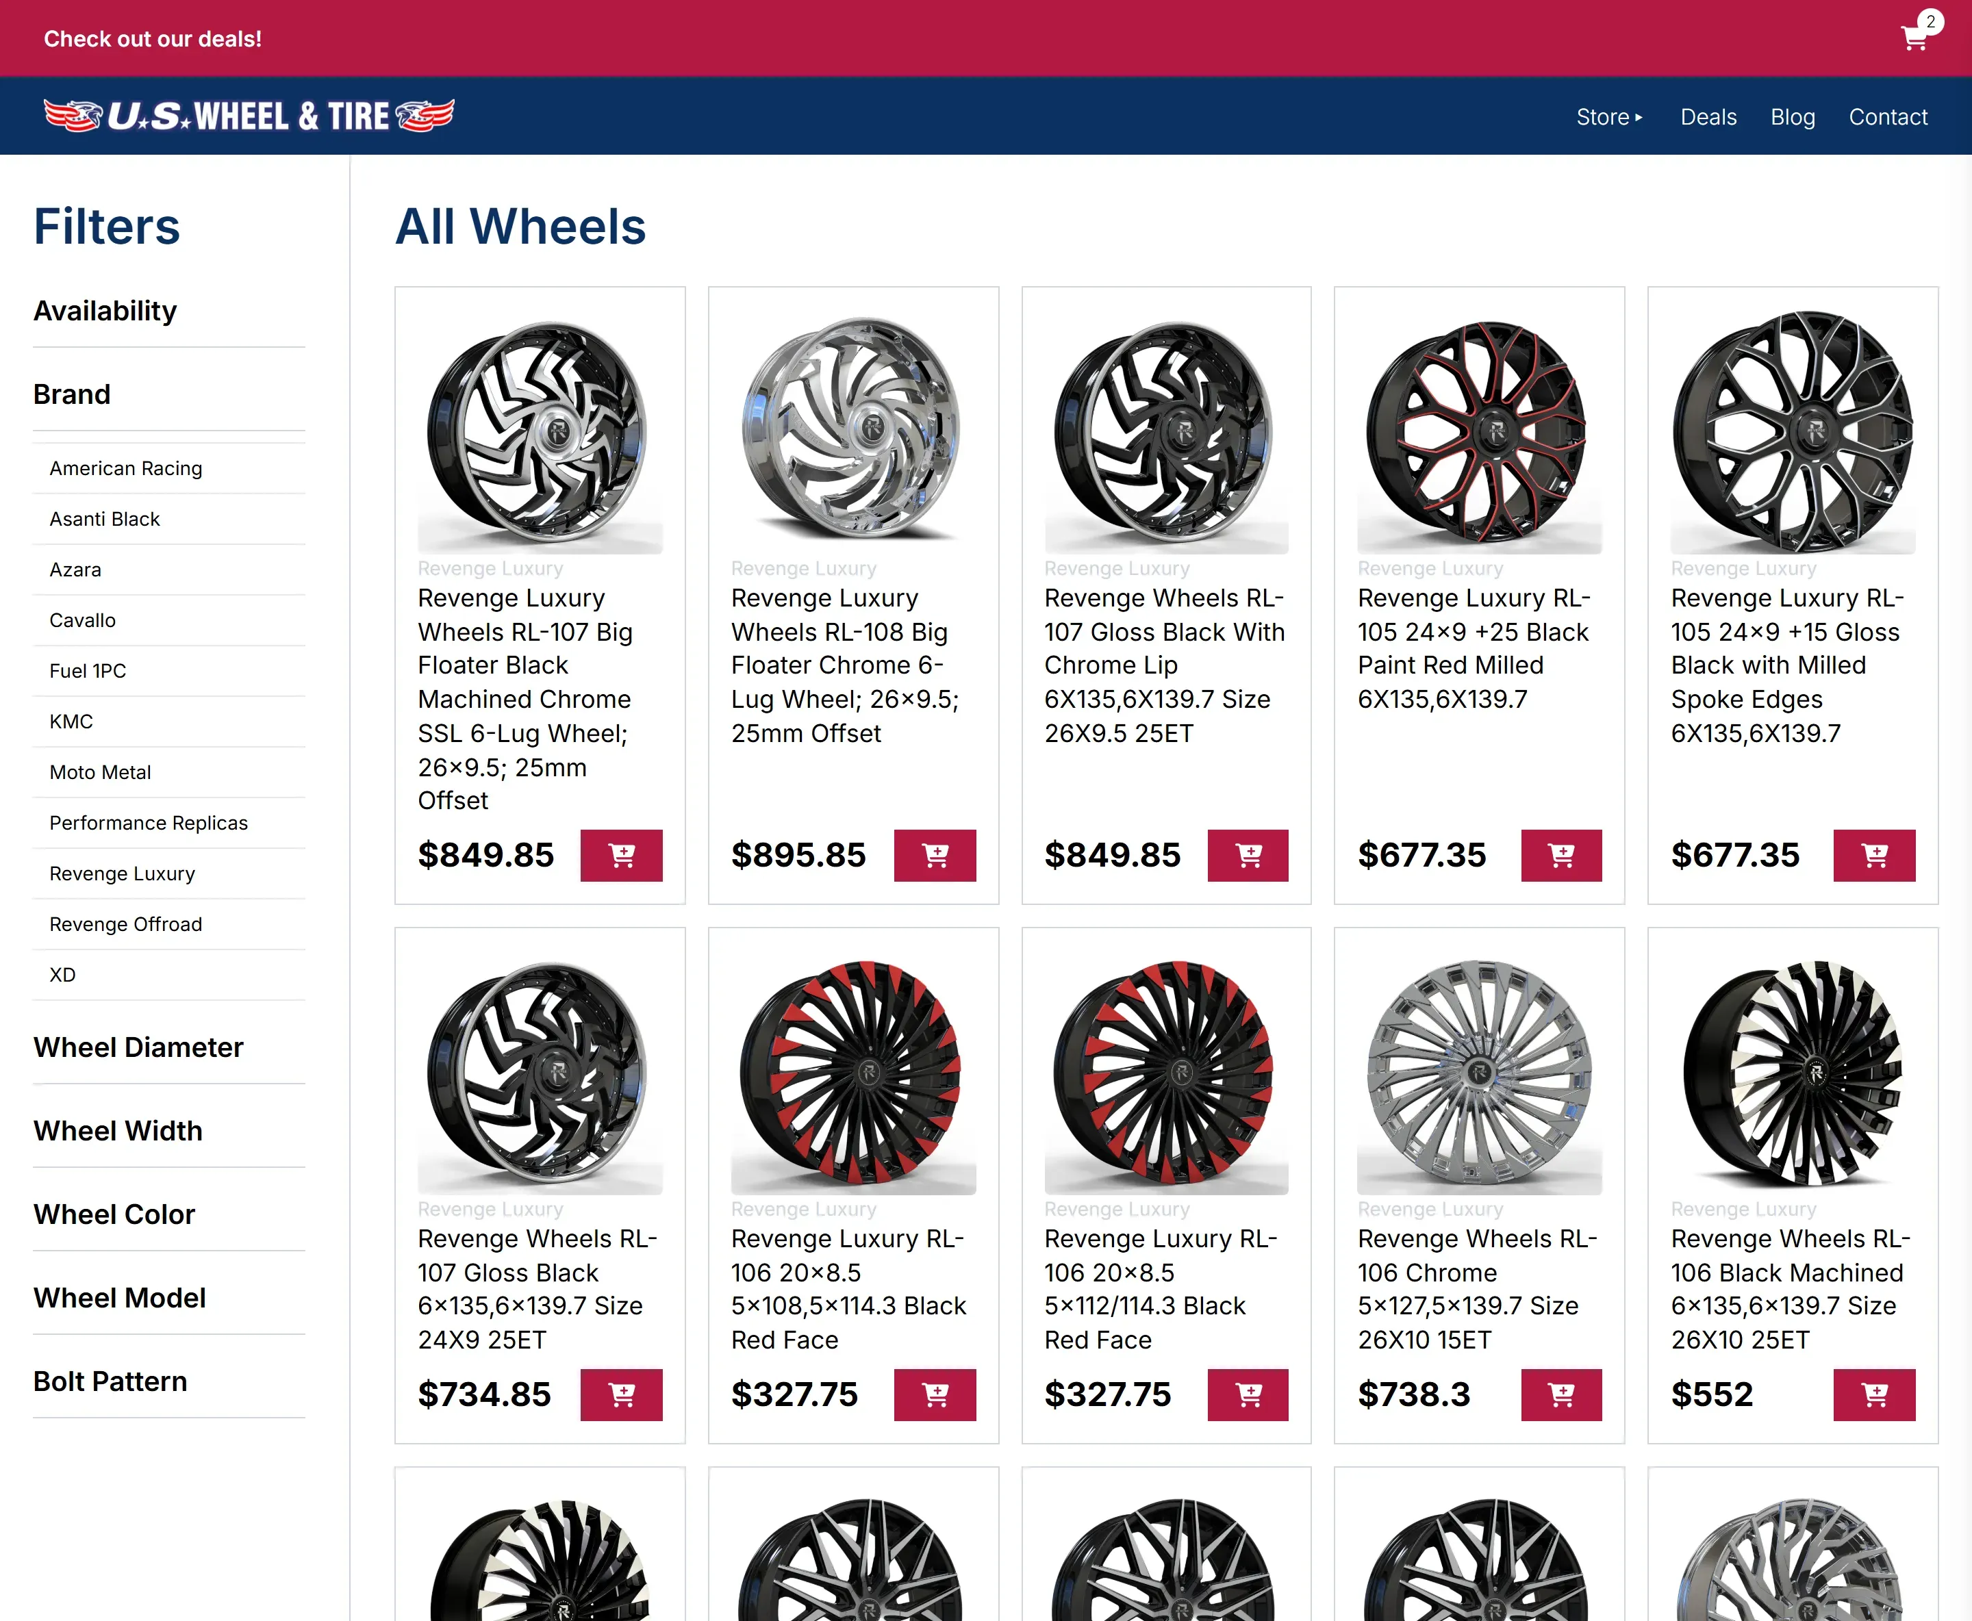Open the Contact page
This screenshot has width=1972, height=1621.
coord(1888,116)
